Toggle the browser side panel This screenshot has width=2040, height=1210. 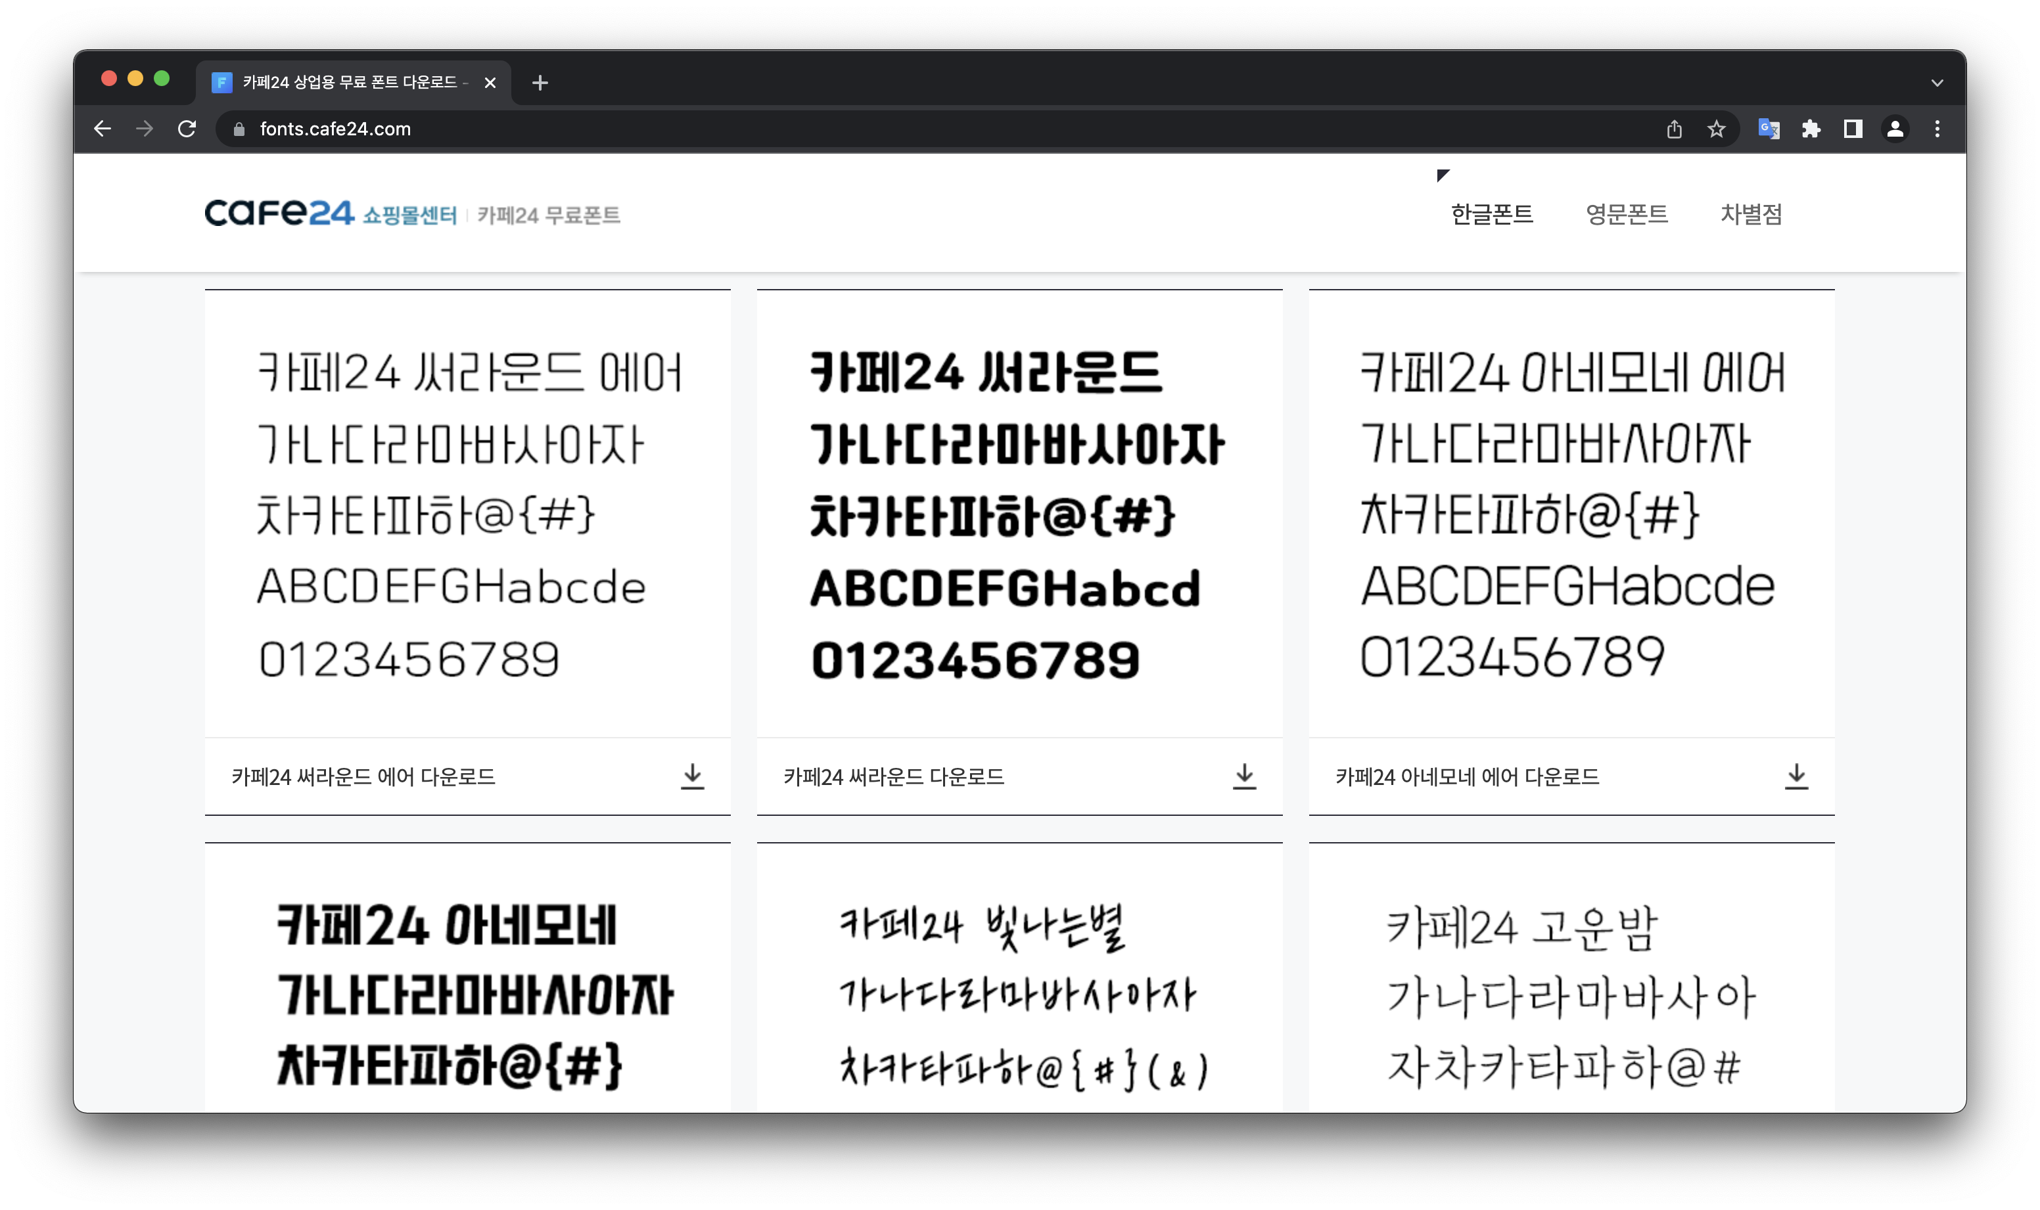pyautogui.click(x=1853, y=129)
